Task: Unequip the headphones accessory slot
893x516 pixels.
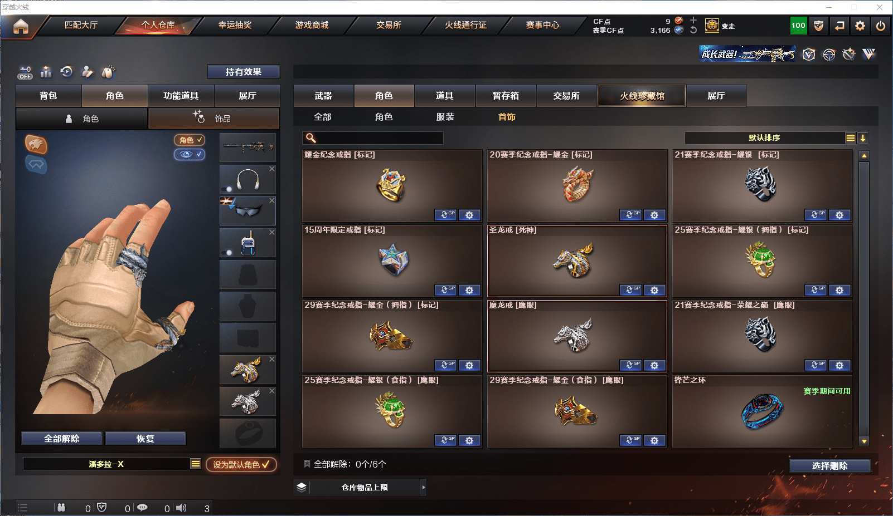Action: (x=272, y=169)
